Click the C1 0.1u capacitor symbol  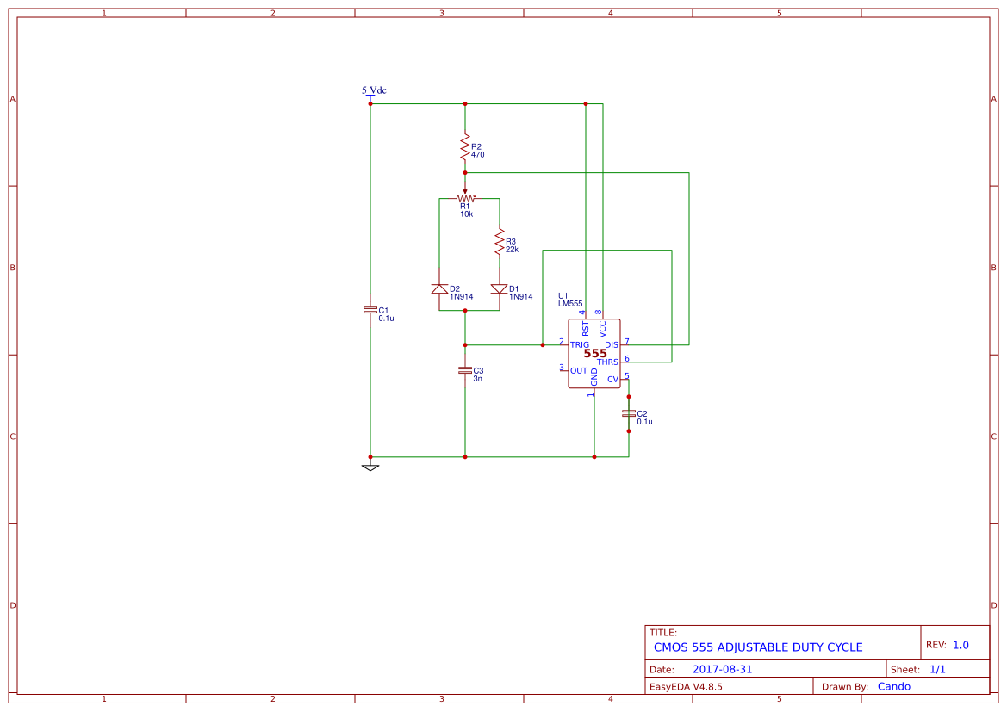(x=370, y=312)
